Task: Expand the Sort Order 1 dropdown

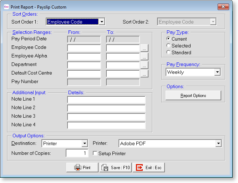Action: tap(102, 22)
